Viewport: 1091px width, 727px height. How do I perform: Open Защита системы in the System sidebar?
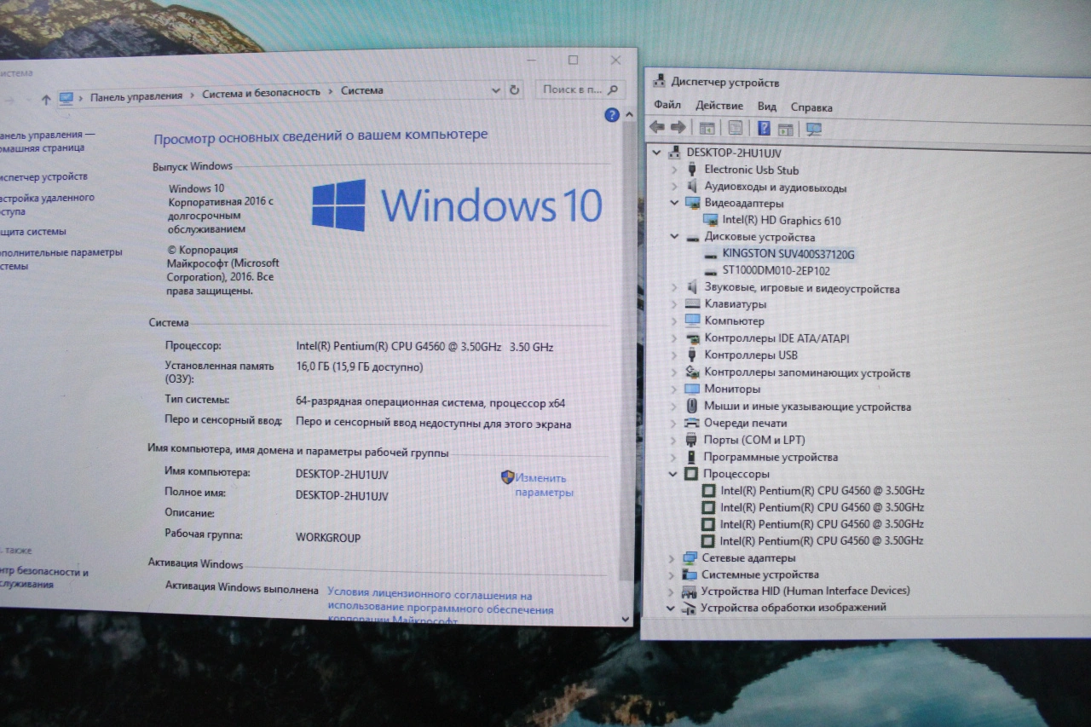pyautogui.click(x=32, y=231)
